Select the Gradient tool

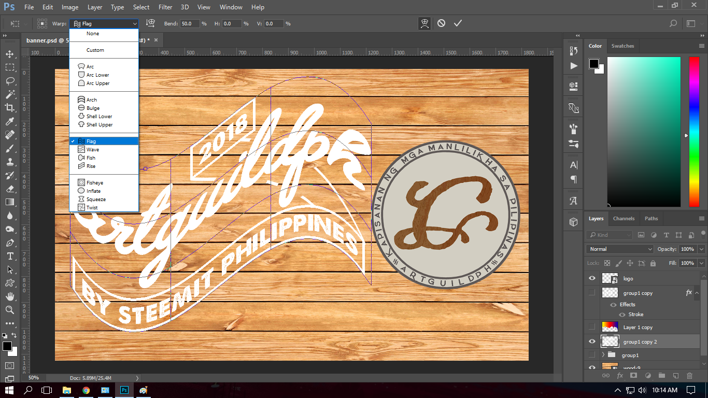tap(10, 202)
